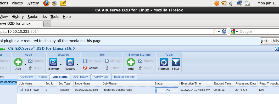Open the yellow notes launcher in the panel
The height and width of the screenshot is (104, 279).
(63, 3)
